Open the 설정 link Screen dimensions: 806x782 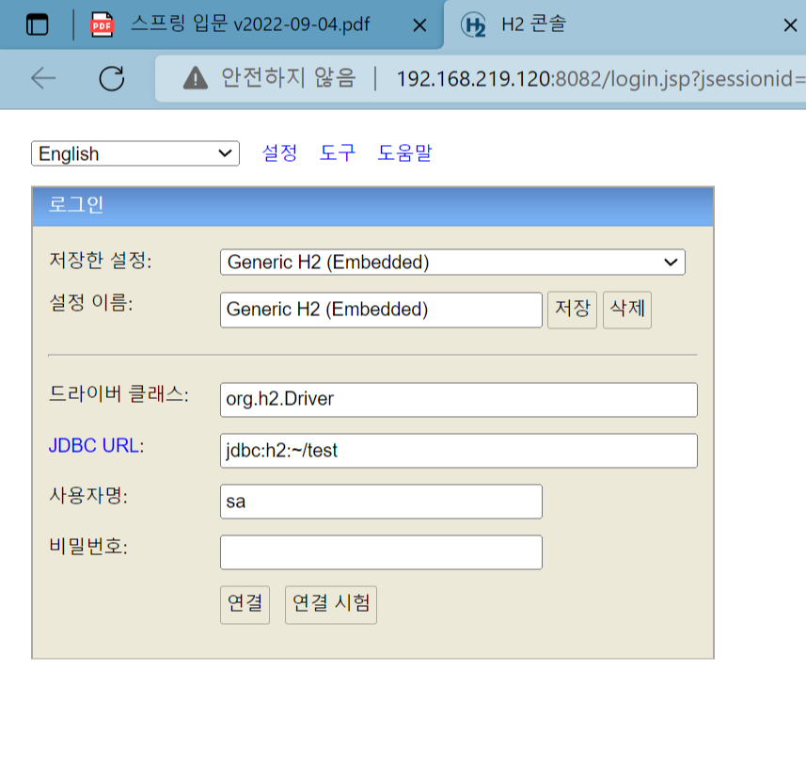pos(279,152)
